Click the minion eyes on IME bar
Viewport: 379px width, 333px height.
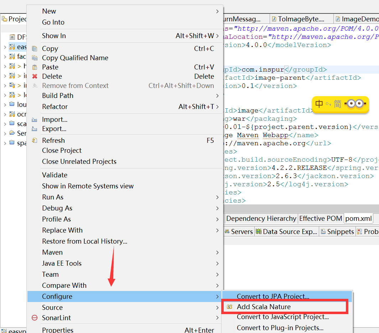click(x=355, y=104)
